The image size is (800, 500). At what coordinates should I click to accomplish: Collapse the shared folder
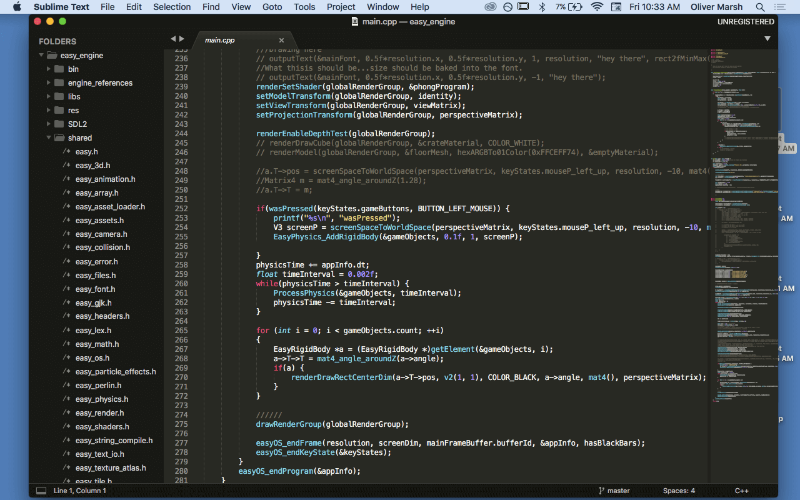pos(49,137)
